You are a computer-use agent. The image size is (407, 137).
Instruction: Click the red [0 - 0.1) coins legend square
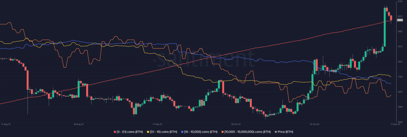[115, 132]
